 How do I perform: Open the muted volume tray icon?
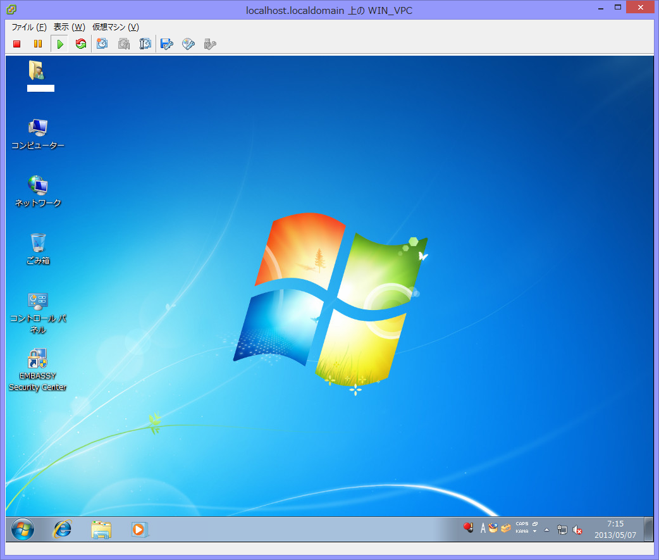click(x=577, y=530)
